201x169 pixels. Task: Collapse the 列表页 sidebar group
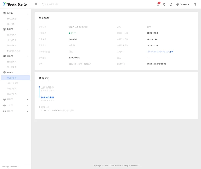27,29
